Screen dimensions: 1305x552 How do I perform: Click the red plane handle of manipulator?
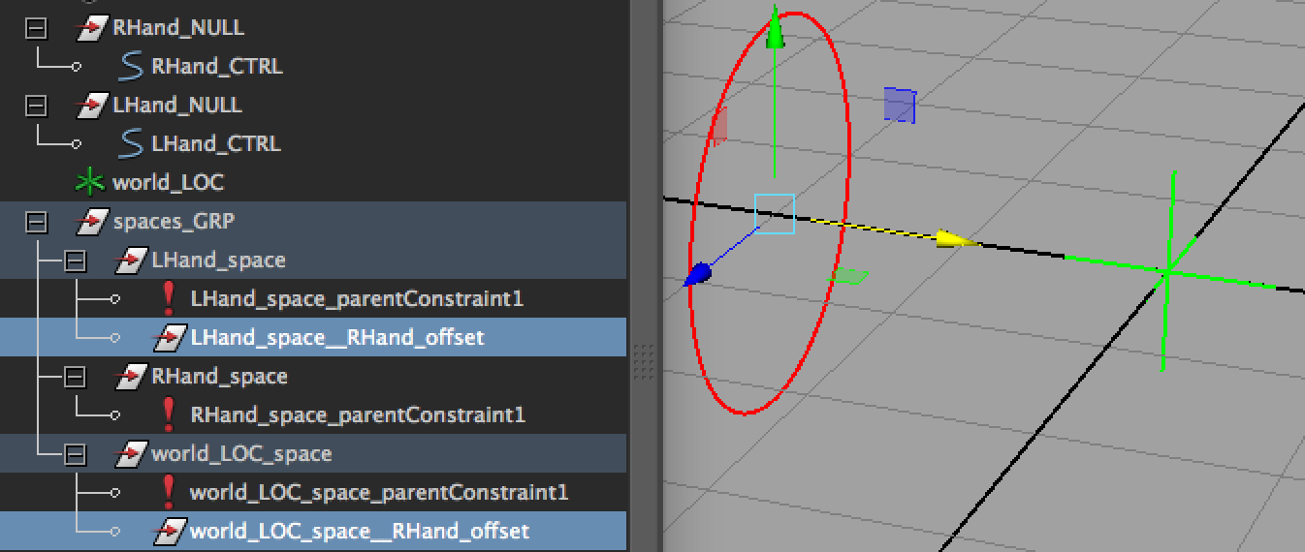click(x=719, y=127)
